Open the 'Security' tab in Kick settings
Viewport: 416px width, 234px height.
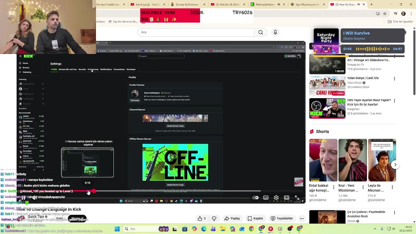82,69
